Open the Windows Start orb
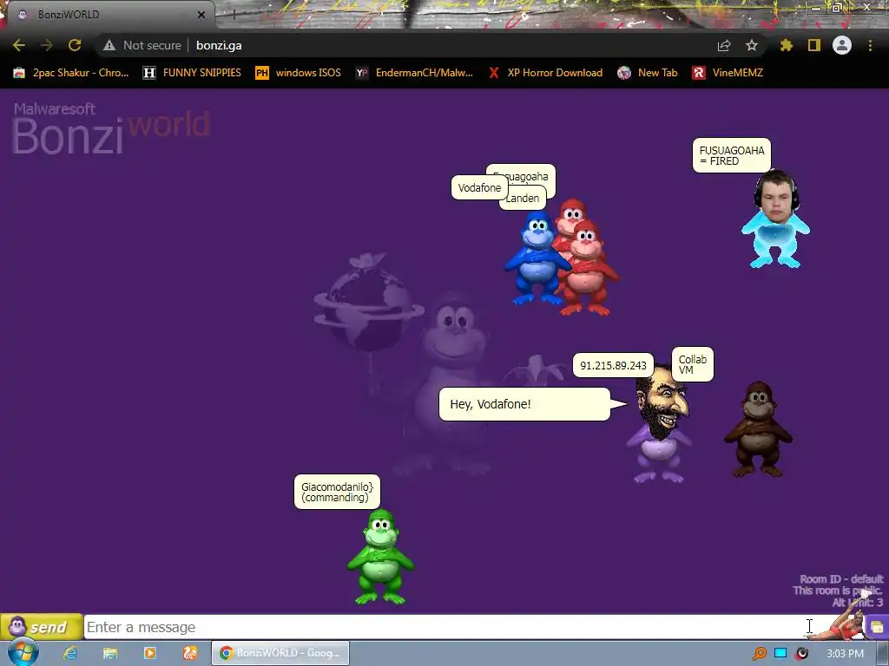Screen dimensions: 889x666 tap(23, 652)
